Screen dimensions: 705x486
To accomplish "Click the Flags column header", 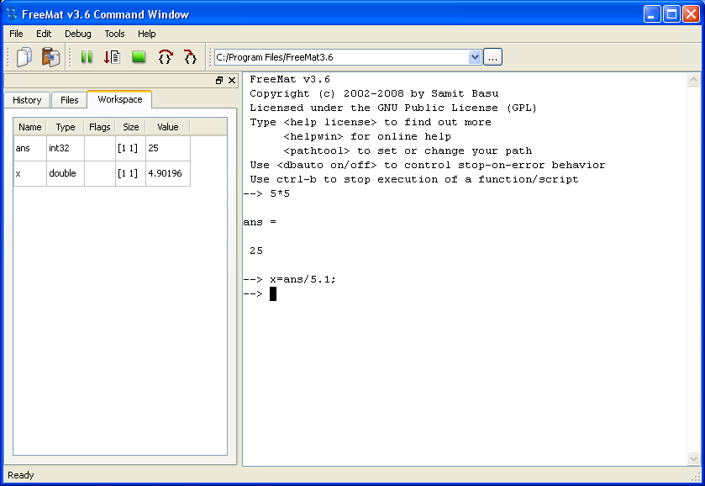I will pos(100,127).
